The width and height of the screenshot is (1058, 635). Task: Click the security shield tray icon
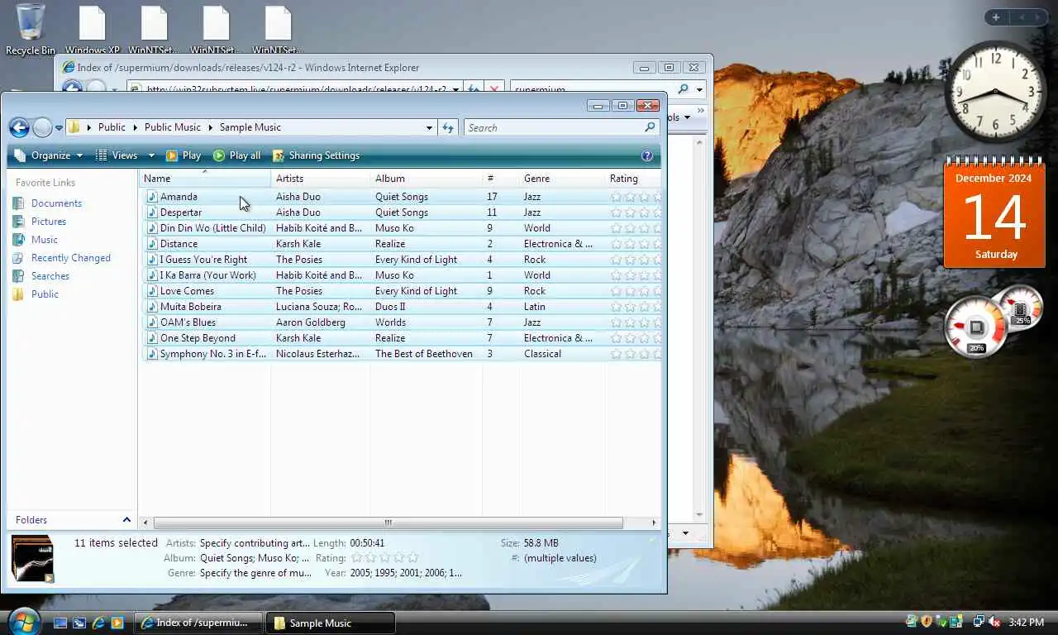coord(927,622)
